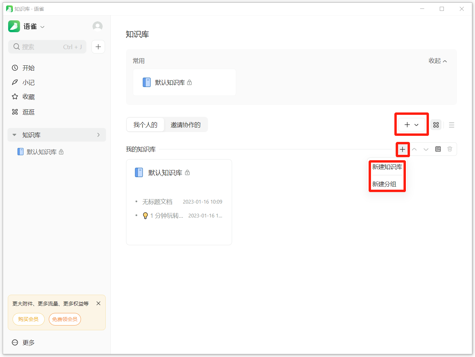Click the right chevron on 知识库 row
The height and width of the screenshot is (357, 475).
click(99, 135)
